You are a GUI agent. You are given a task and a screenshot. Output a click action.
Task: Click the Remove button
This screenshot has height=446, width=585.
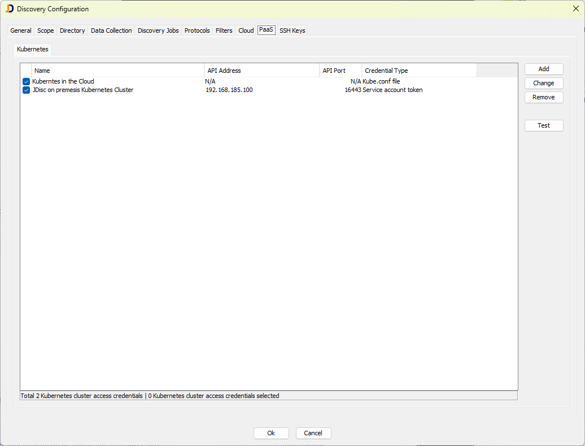coord(543,97)
